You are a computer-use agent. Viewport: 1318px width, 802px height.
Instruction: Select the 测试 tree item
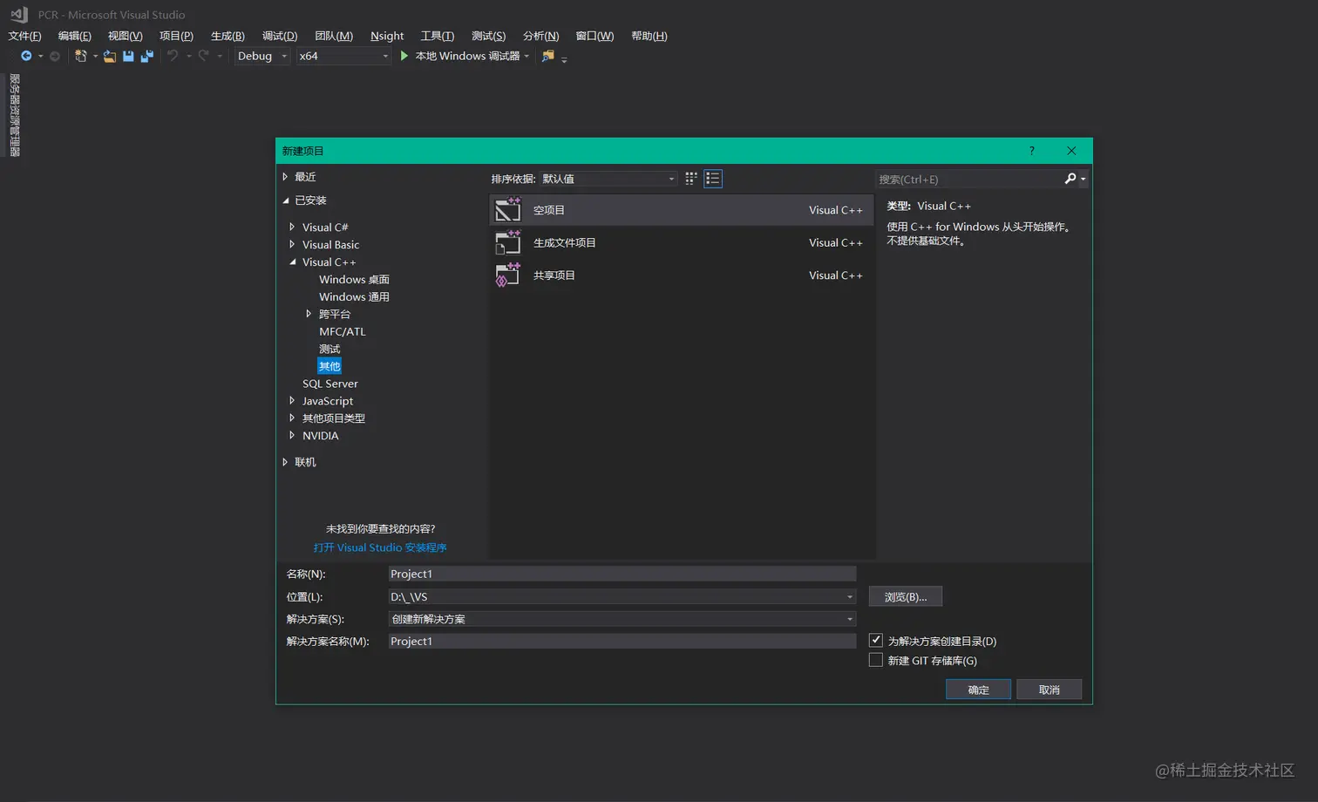tap(329, 349)
